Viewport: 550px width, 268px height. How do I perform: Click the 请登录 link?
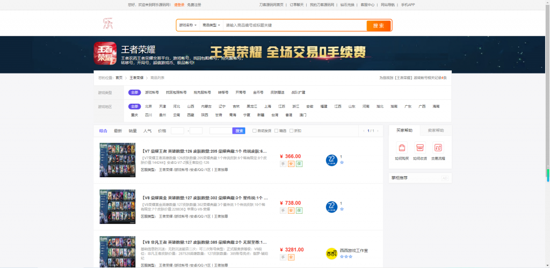point(179,5)
